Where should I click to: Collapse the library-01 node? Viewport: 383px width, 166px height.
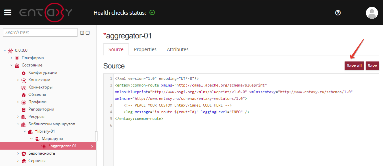coord(24,131)
